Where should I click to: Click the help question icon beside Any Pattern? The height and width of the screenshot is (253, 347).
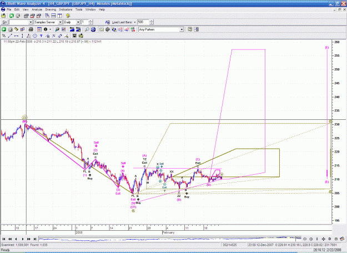coord(190,29)
